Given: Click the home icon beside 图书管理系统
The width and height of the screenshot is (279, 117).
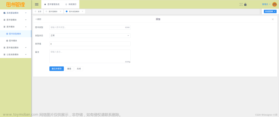Looking at the screenshot, I should pyautogui.click(x=45, y=4).
